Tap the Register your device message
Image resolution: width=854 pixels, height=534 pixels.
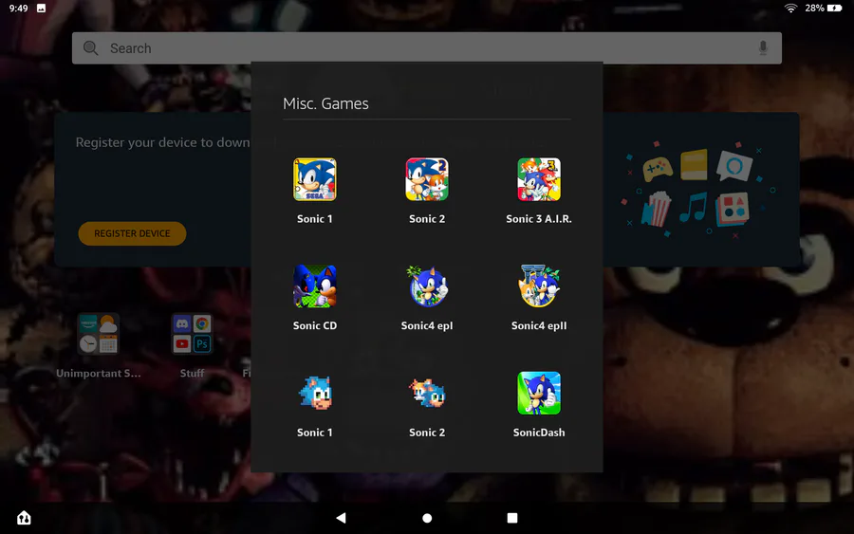(163, 142)
